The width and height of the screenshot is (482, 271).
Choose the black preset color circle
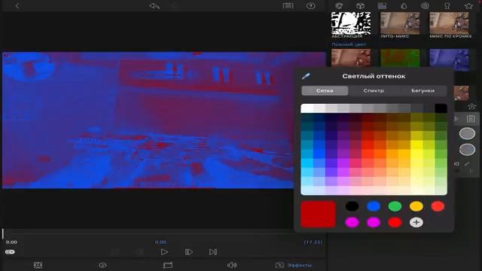click(x=352, y=206)
